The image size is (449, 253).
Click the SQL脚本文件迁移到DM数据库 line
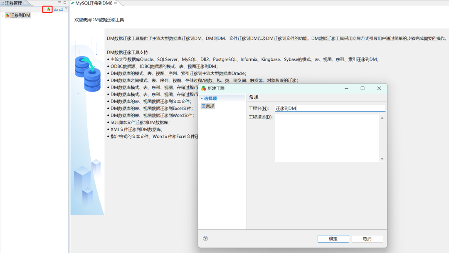138,122
